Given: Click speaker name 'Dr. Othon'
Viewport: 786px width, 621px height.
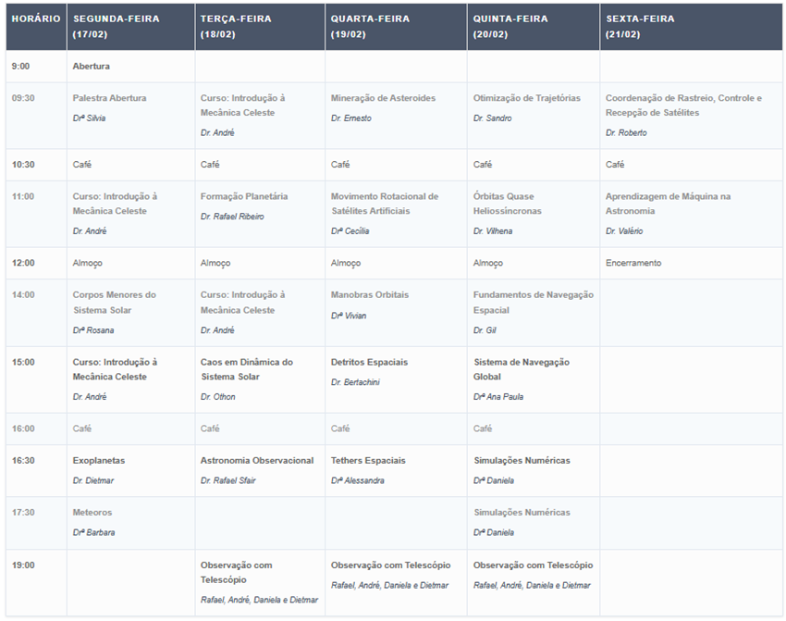Looking at the screenshot, I should tap(217, 397).
